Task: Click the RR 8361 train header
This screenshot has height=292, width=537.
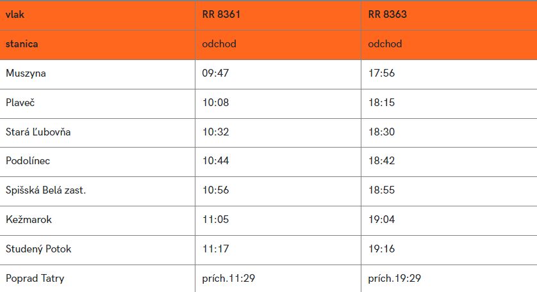Action: (221, 14)
